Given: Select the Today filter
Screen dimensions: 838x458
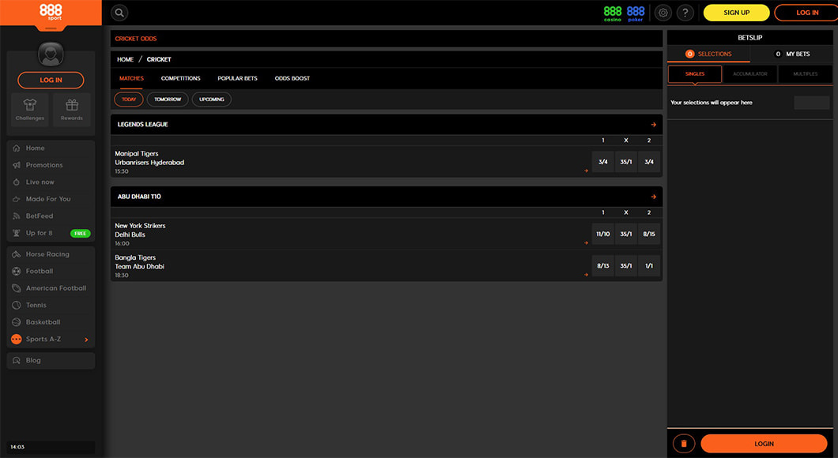Looking at the screenshot, I should (129, 99).
